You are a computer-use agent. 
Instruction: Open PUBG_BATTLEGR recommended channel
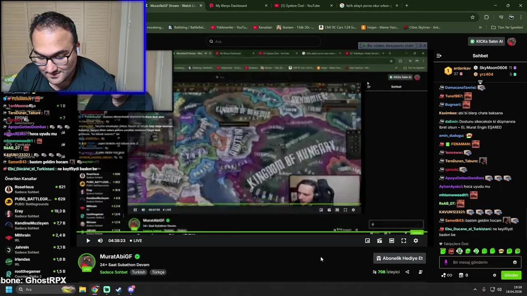click(35, 201)
